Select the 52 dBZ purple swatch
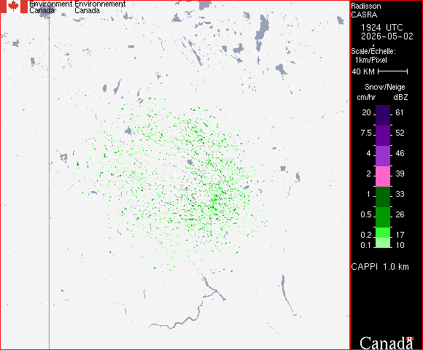423x350 pixels. pos(383,136)
